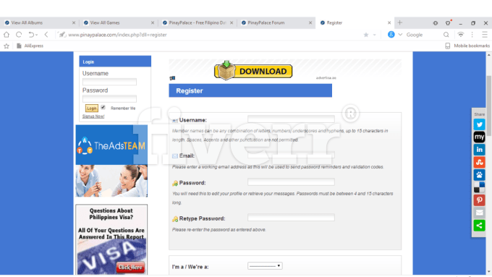Click the login Username field

tap(109, 82)
